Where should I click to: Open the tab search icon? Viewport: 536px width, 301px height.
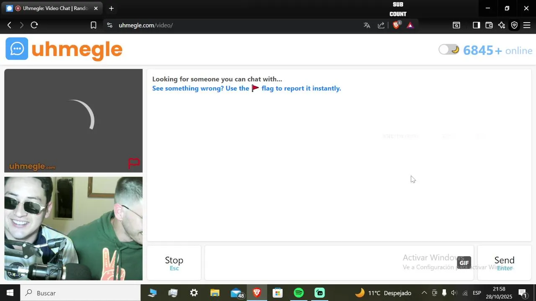(456, 25)
